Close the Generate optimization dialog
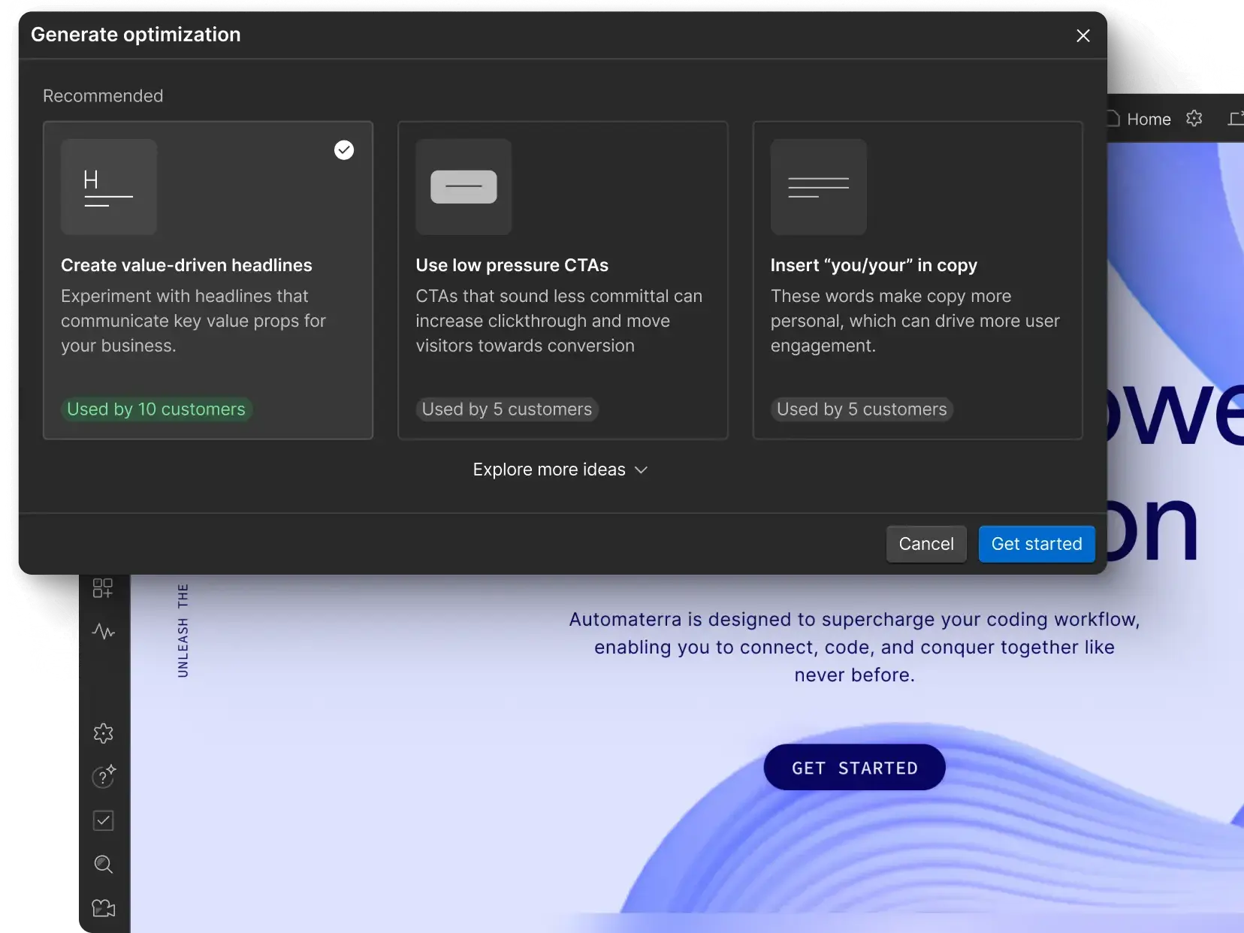Screen dimensions: 1244x933 [x=1082, y=35]
